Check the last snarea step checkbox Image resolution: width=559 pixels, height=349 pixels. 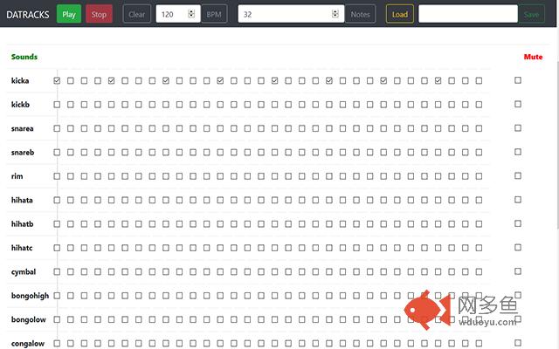pyautogui.click(x=479, y=128)
